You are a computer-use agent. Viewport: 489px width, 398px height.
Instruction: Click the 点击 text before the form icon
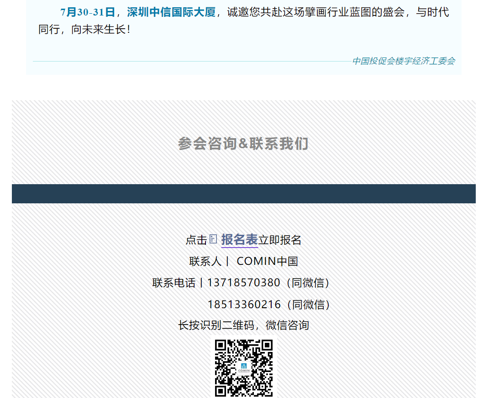196,240
